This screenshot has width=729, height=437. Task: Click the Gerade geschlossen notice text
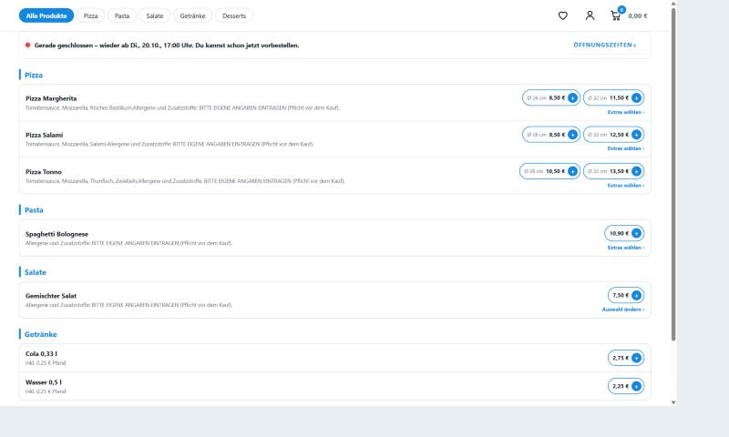coord(167,46)
